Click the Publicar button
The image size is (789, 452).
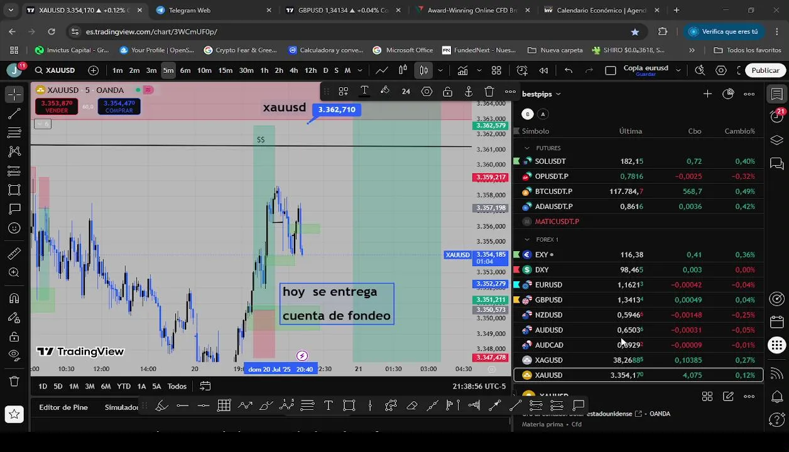pos(765,70)
